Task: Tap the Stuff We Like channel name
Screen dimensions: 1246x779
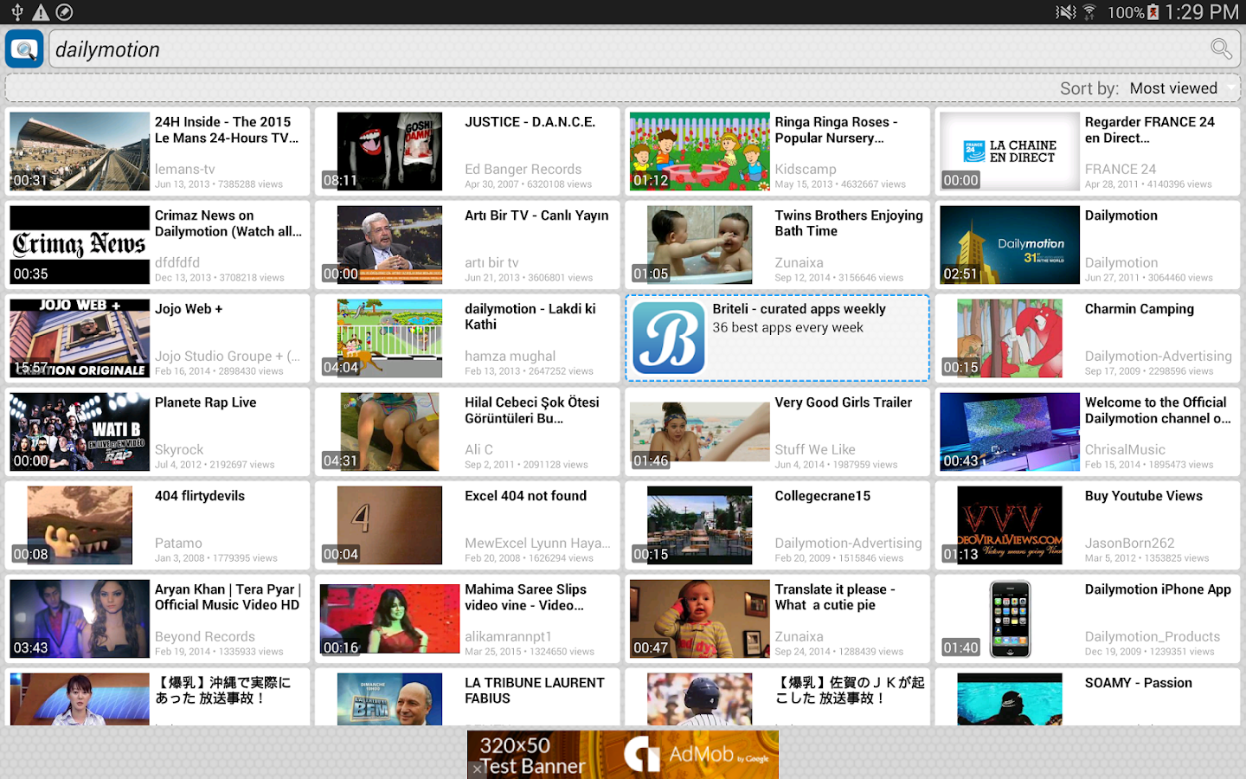Action: pos(815,449)
